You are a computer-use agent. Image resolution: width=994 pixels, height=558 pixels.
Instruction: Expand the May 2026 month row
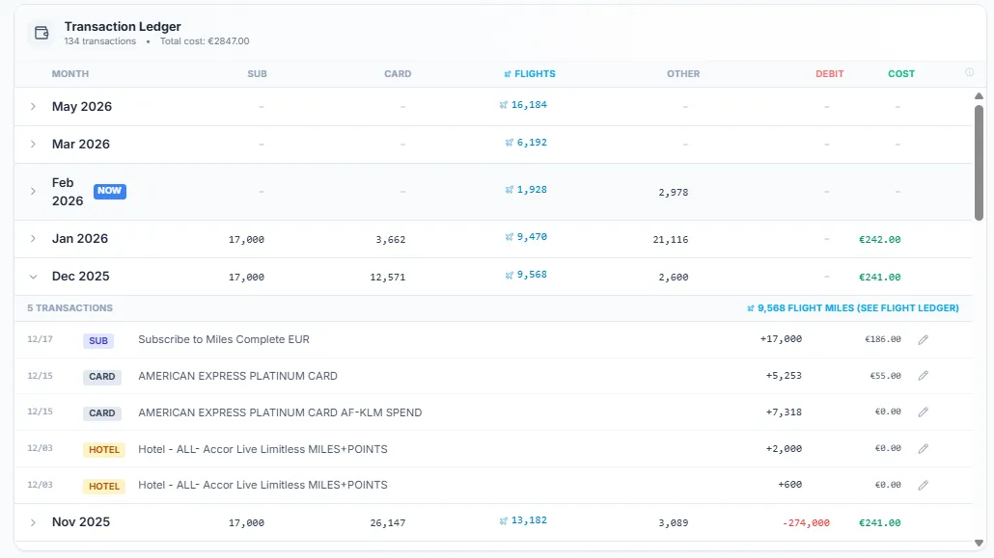point(33,105)
